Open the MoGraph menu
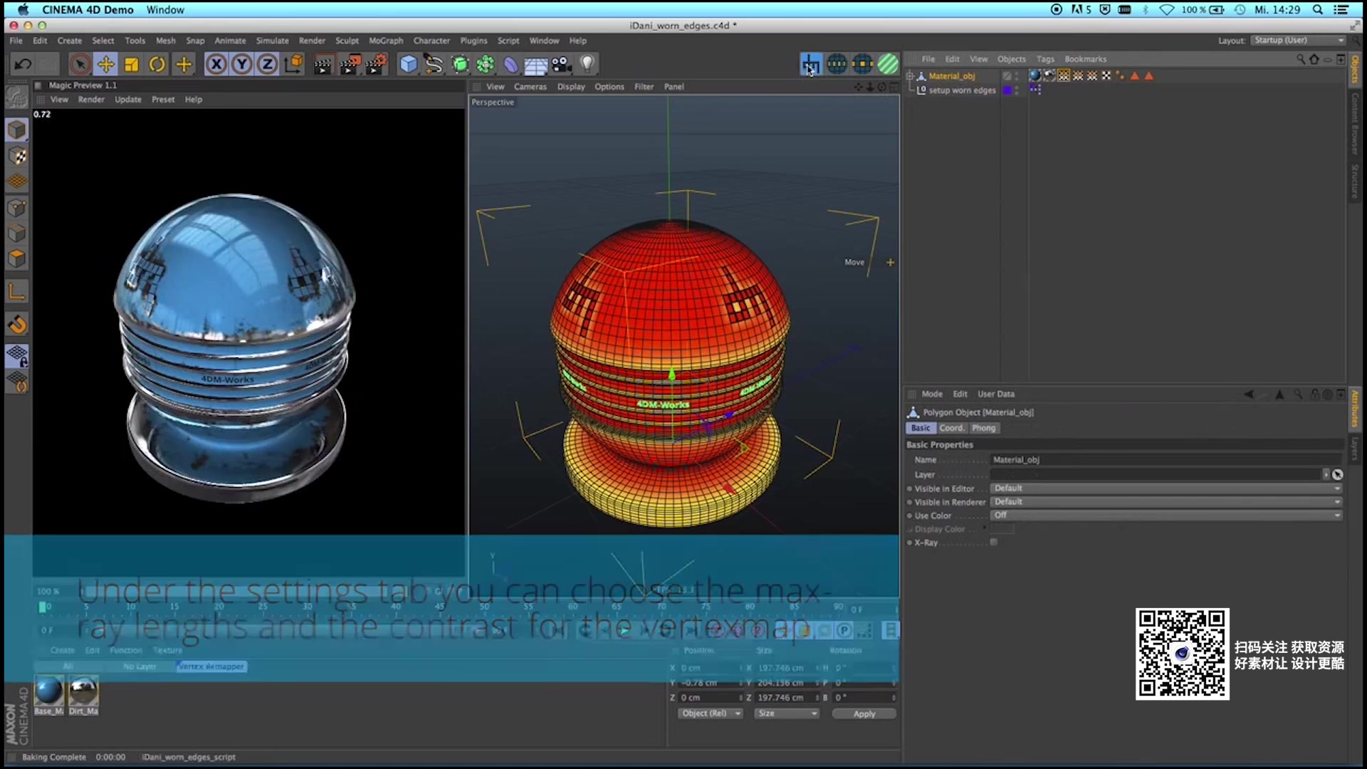 click(x=386, y=41)
